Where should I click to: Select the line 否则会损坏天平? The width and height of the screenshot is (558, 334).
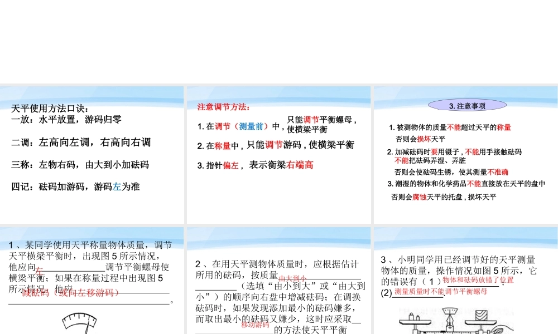click(x=420, y=139)
